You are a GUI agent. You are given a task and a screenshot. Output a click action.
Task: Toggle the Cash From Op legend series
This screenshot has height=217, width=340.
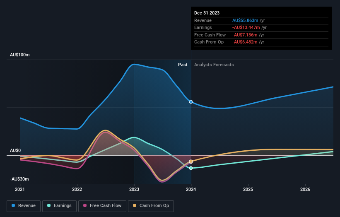(x=151, y=206)
